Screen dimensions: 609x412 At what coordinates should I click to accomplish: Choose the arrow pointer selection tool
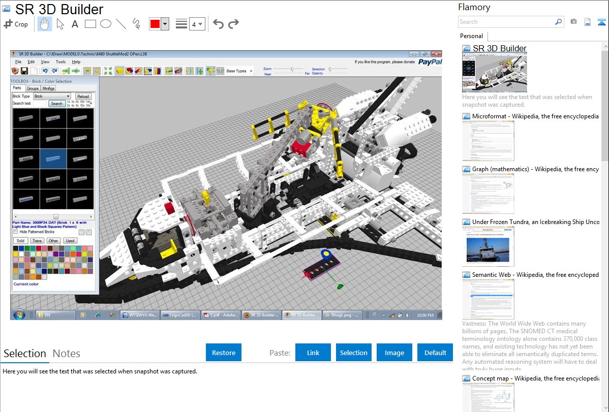(60, 24)
